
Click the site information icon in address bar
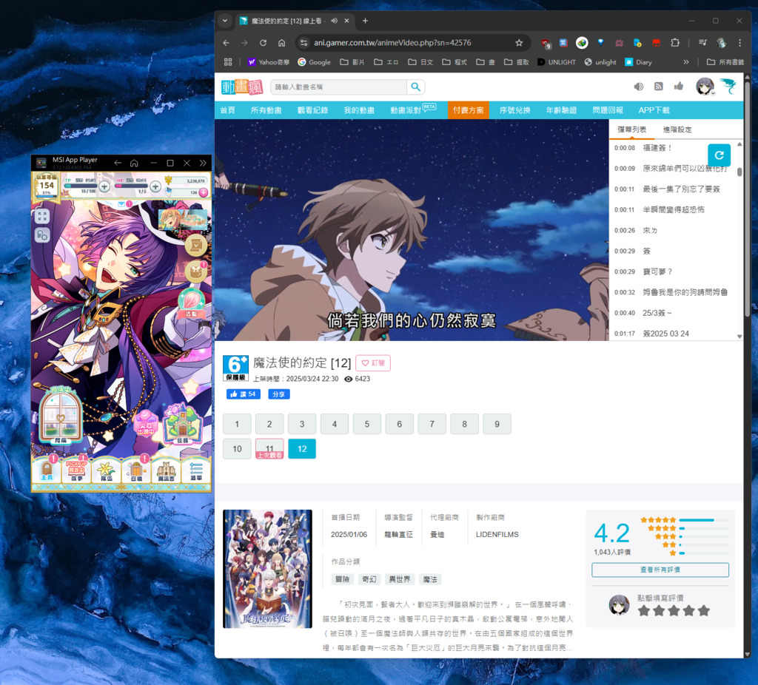click(303, 42)
